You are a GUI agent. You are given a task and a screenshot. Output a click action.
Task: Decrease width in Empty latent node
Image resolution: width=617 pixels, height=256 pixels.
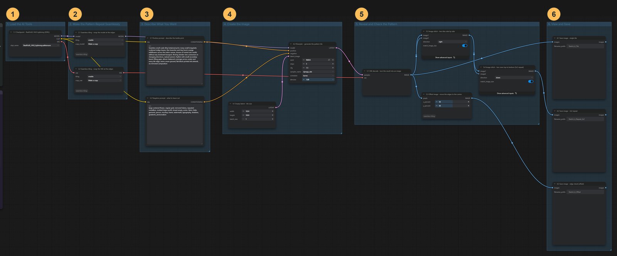point(243,111)
